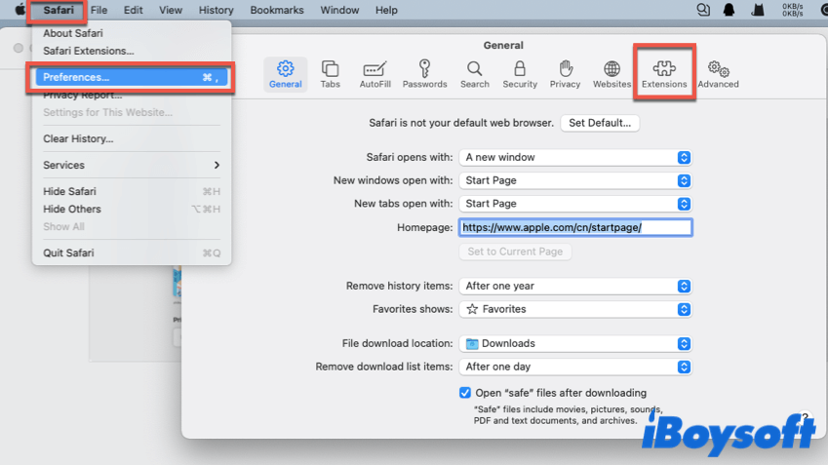Image resolution: width=828 pixels, height=465 pixels.
Task: Uncheck Open "safe" files after downloading
Action: click(x=465, y=393)
